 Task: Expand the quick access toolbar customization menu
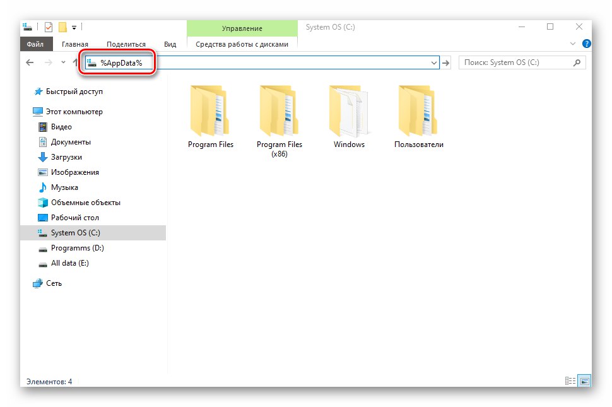(74, 27)
